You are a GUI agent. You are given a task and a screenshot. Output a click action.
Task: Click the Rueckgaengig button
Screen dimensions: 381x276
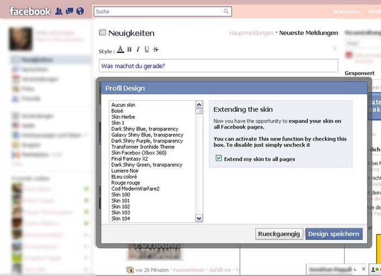click(279, 234)
